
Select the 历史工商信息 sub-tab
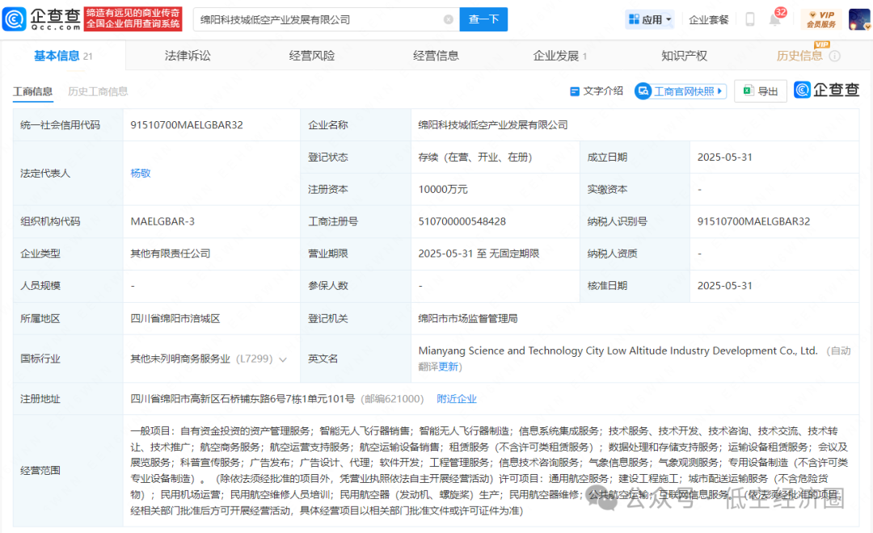98,91
